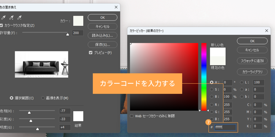
Task: Select the H radio button
Action: (x=212, y=82)
